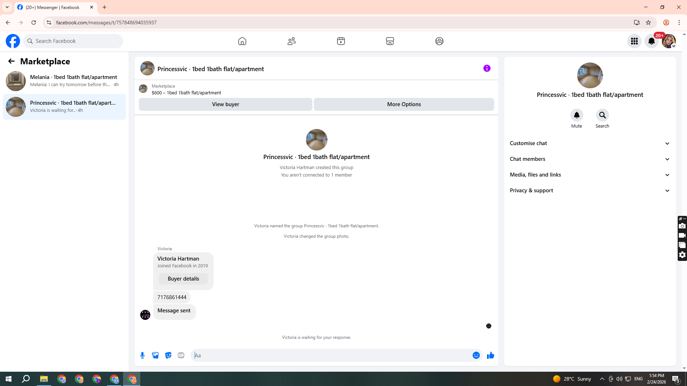Click the More Options button
The height and width of the screenshot is (386, 687).
pyautogui.click(x=404, y=104)
